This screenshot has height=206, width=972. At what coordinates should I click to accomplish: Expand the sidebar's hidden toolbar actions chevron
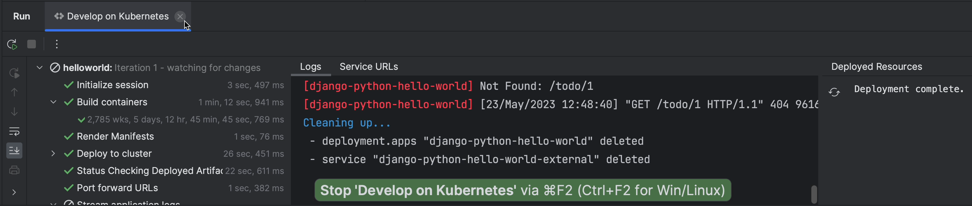coord(14,192)
